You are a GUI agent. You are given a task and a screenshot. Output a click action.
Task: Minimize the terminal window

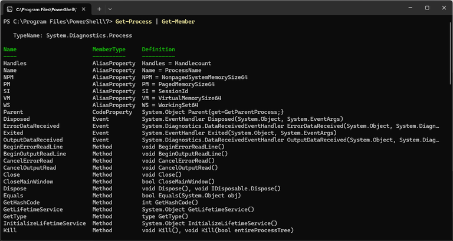411,8
